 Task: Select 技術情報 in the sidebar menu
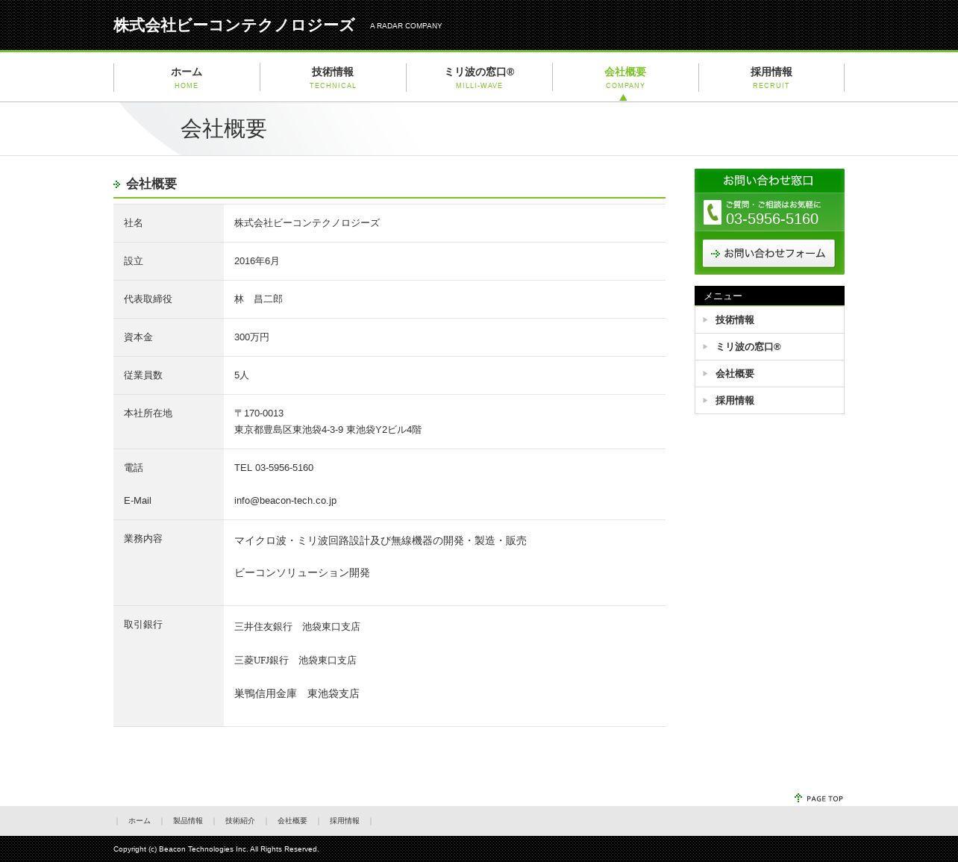769,320
